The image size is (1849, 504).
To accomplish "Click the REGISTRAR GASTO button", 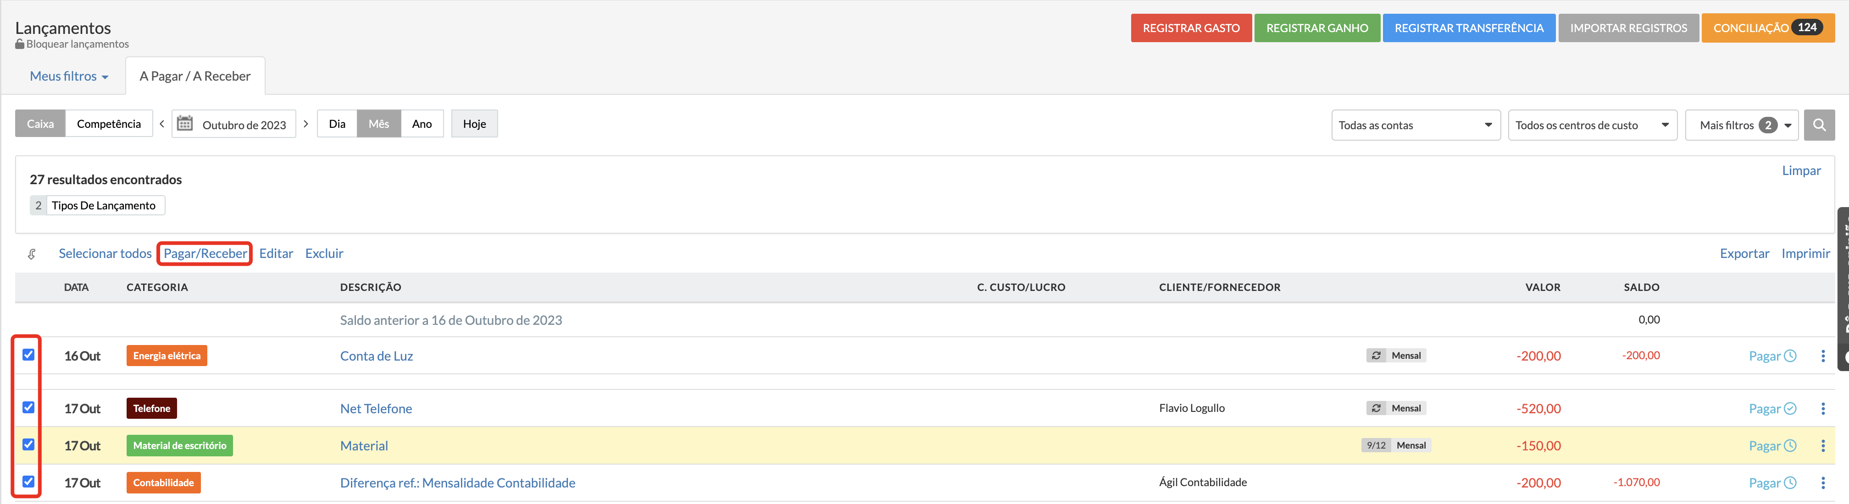I will (x=1191, y=28).
